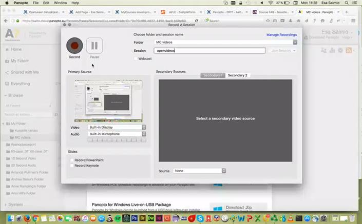
Task: Open the Window menu
Action: [x=60, y=3]
